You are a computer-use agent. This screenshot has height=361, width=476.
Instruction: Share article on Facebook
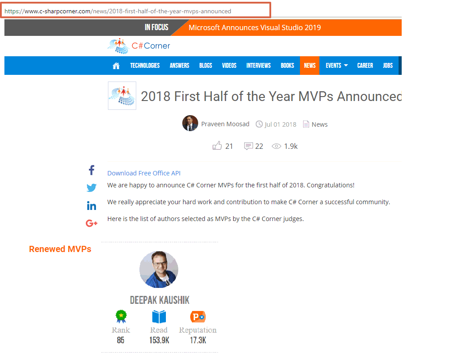point(92,170)
